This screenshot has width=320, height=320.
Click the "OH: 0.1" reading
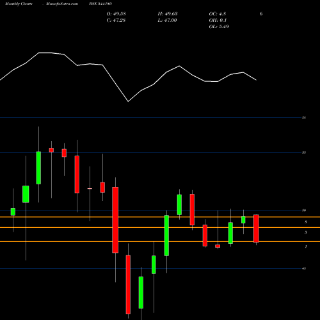218,20
